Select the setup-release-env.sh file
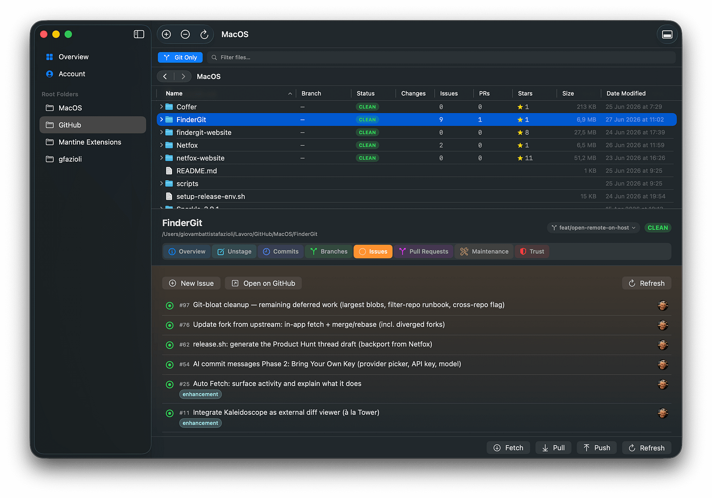The height and width of the screenshot is (498, 712). tap(416, 196)
